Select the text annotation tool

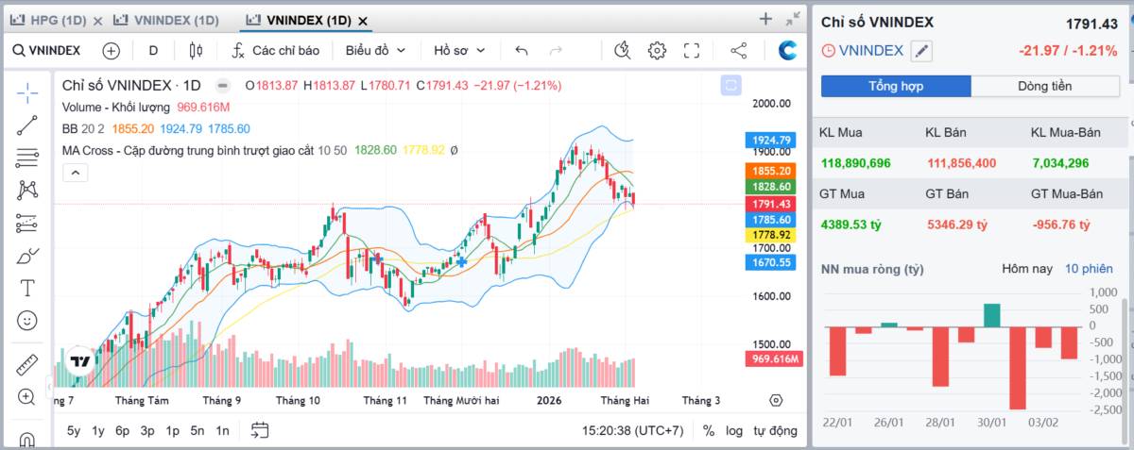[27, 288]
